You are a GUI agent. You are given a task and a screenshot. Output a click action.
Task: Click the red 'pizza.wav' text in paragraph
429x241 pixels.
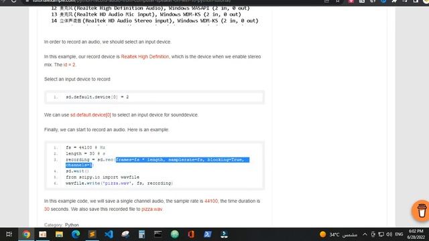(152, 209)
